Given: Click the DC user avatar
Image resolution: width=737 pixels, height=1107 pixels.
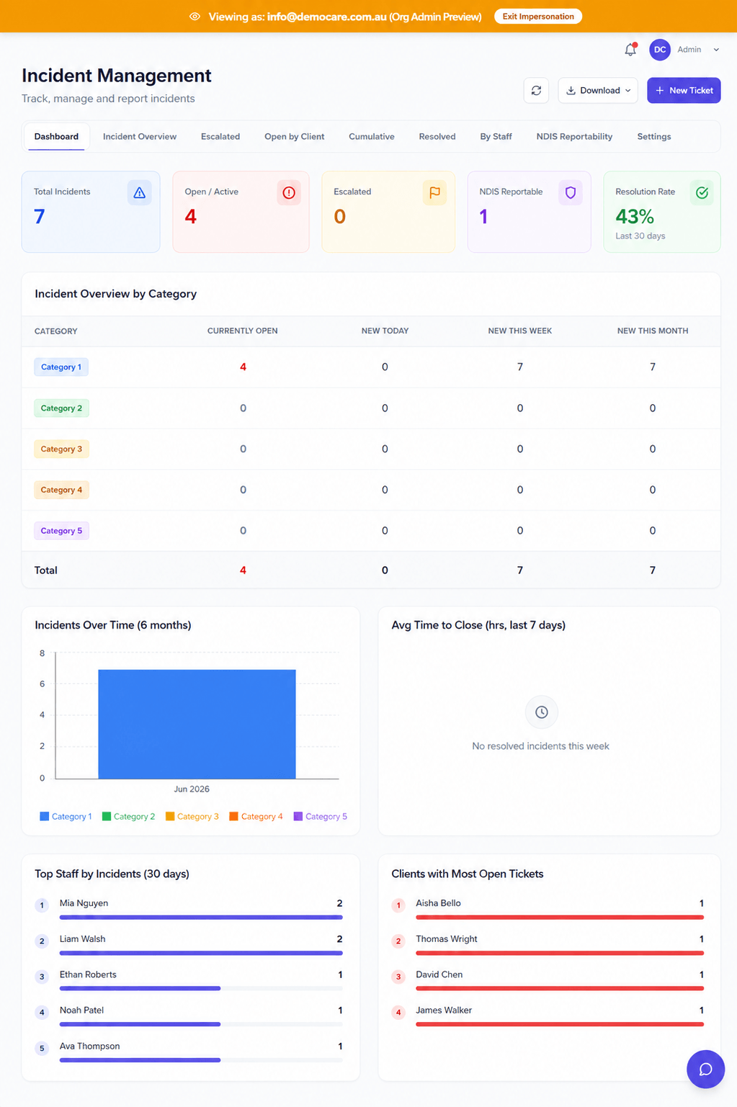Looking at the screenshot, I should [660, 50].
